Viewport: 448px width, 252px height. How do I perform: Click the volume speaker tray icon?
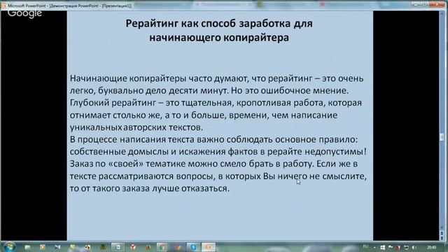coord(414,247)
